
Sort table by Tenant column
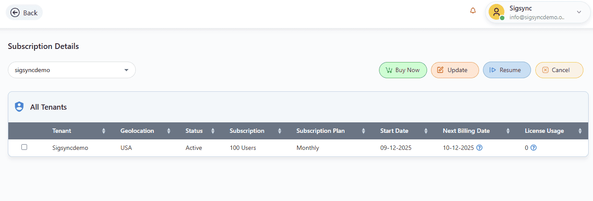click(x=103, y=131)
